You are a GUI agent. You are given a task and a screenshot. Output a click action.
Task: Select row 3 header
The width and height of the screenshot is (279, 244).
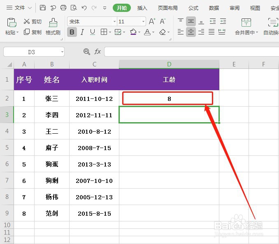pos(7,115)
